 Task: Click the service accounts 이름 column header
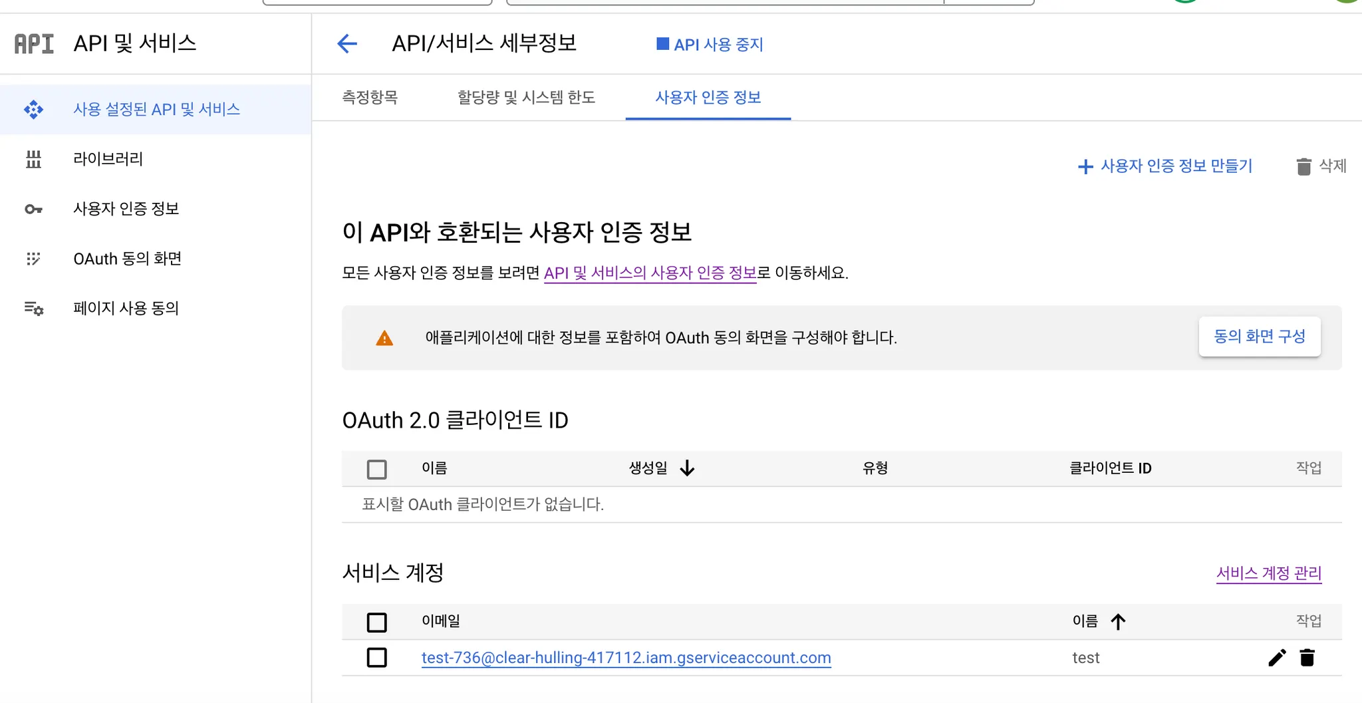[1085, 621]
